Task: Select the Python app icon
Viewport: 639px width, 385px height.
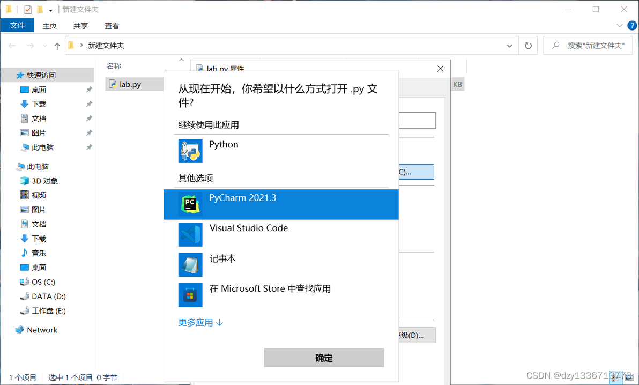Action: click(x=190, y=151)
